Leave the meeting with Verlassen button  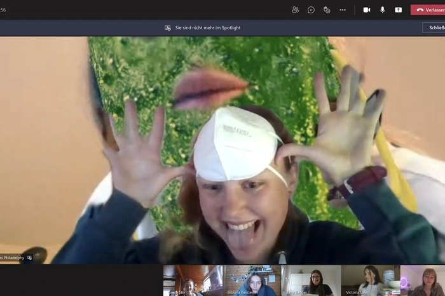(428, 10)
